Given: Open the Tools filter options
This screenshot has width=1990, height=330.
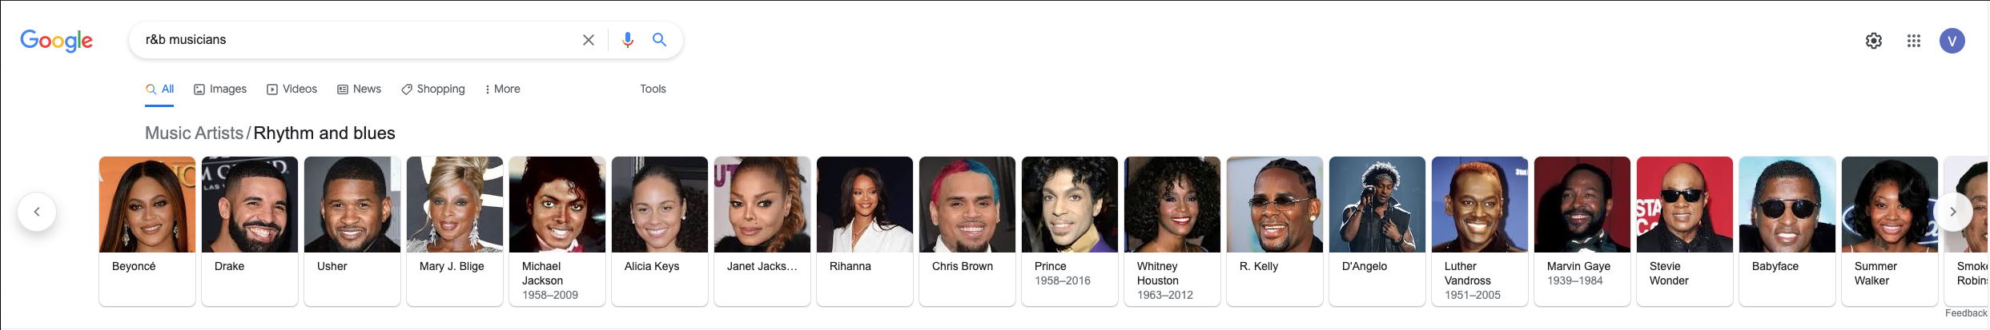Looking at the screenshot, I should coord(653,89).
